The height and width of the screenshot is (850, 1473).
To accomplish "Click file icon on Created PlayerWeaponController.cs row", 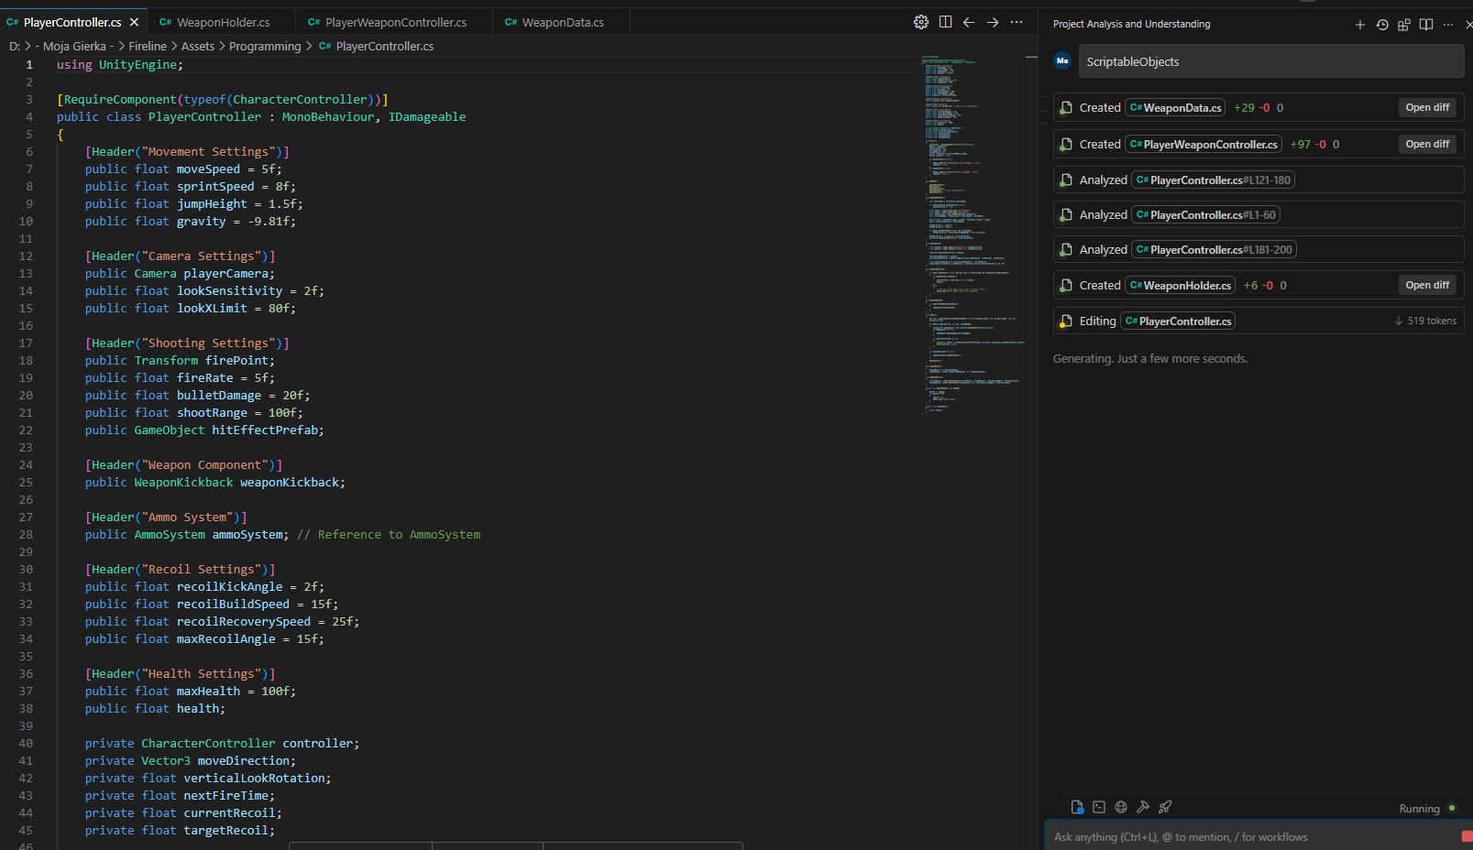I will point(1066,145).
